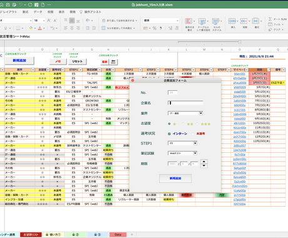This screenshot has height=238, width=288.
Task: Click the percent style icon
Action: point(155,28)
